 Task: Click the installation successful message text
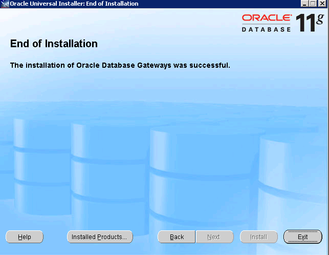click(x=120, y=65)
